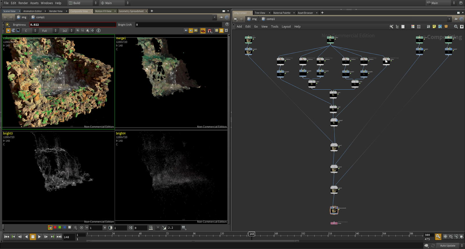Switch to the Render View tab
Screen dimensions: 465x249
56,11
